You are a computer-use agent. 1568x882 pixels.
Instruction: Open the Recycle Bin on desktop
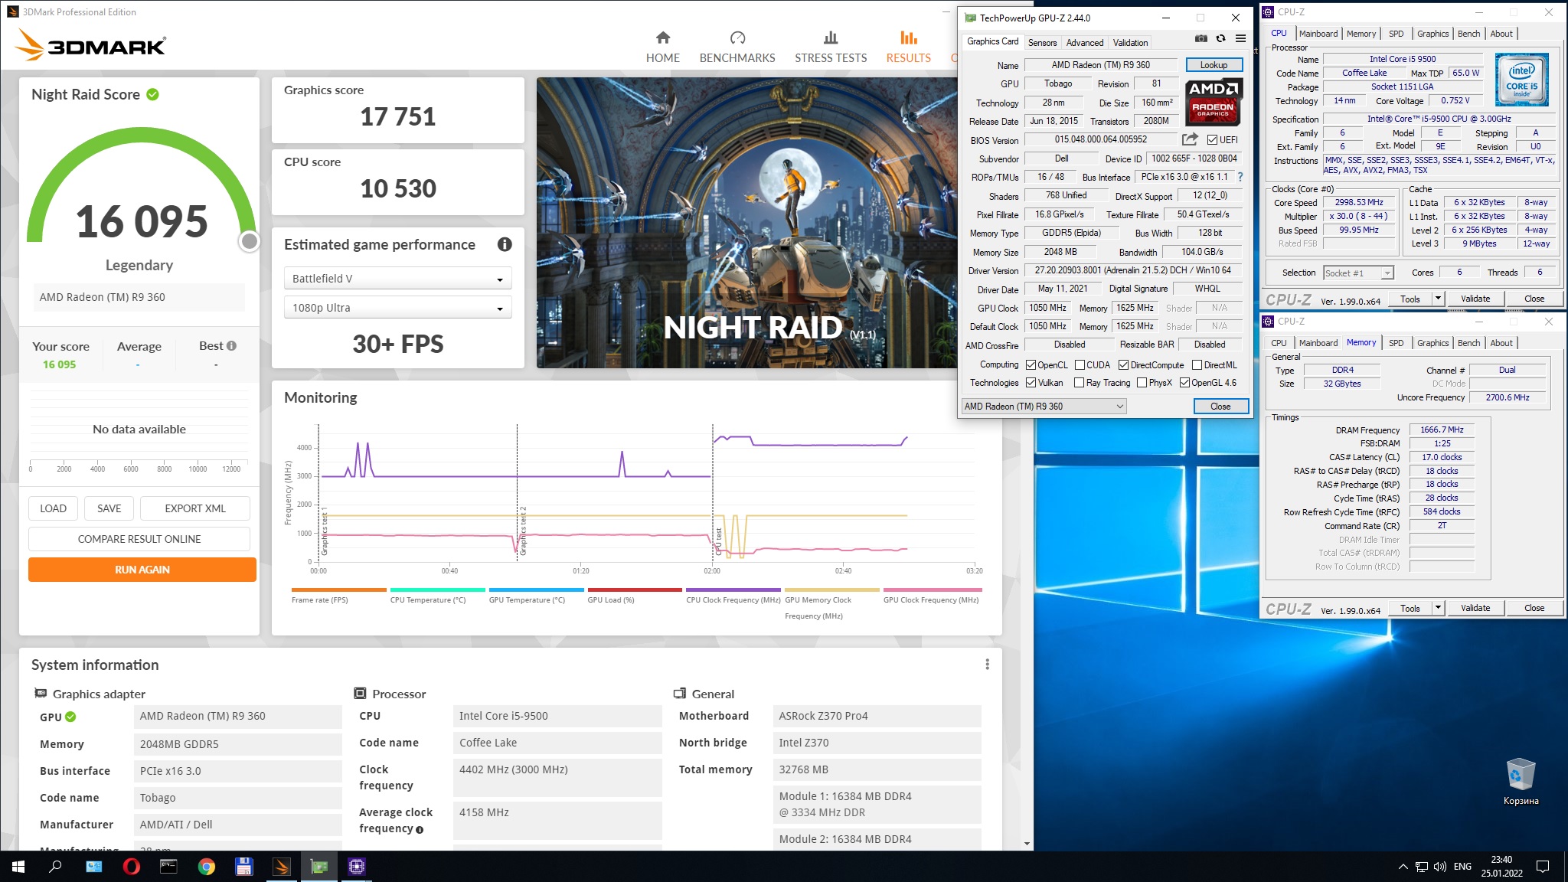tap(1520, 781)
